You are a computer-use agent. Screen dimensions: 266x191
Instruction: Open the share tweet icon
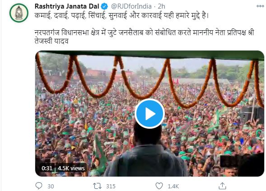[x=222, y=186]
